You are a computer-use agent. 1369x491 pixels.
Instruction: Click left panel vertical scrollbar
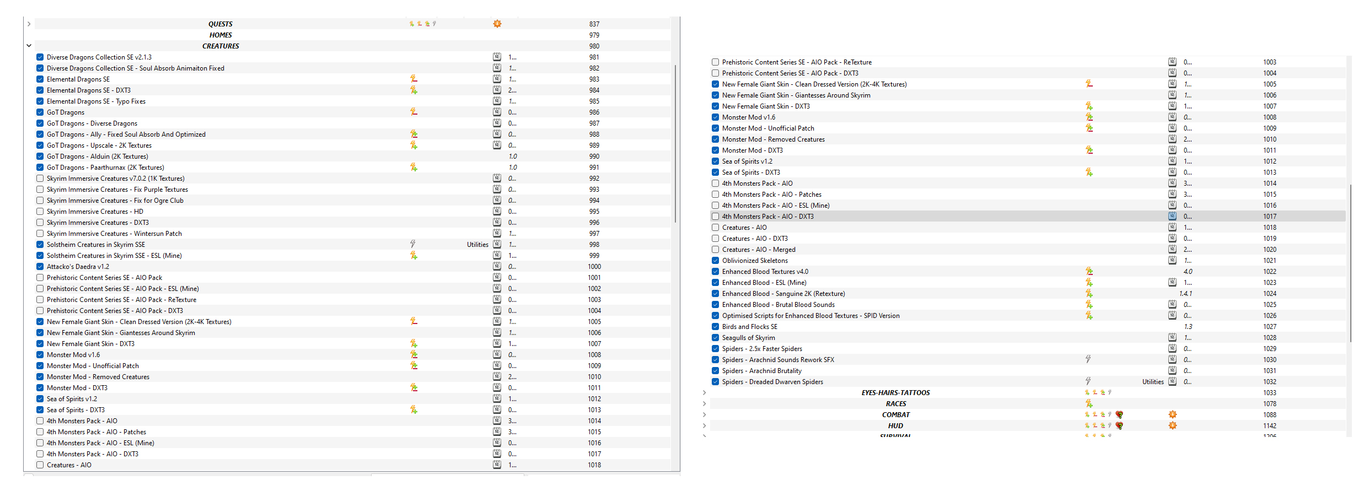coord(675,143)
